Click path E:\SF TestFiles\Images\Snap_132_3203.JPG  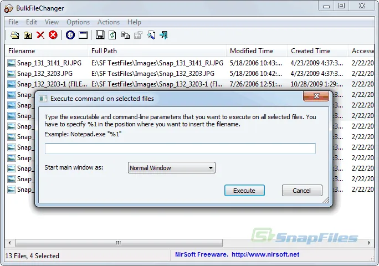click(x=153, y=74)
